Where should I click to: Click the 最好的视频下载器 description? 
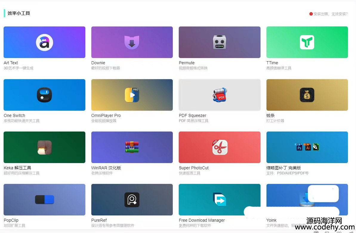(106, 68)
